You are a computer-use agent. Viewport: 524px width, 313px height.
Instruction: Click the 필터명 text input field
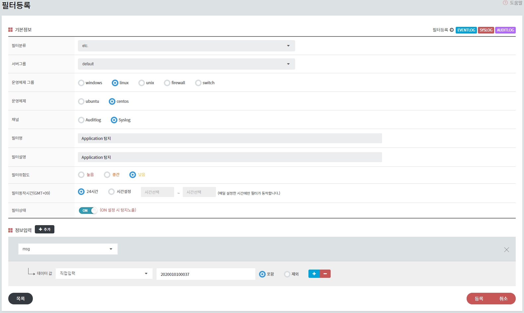pos(229,139)
